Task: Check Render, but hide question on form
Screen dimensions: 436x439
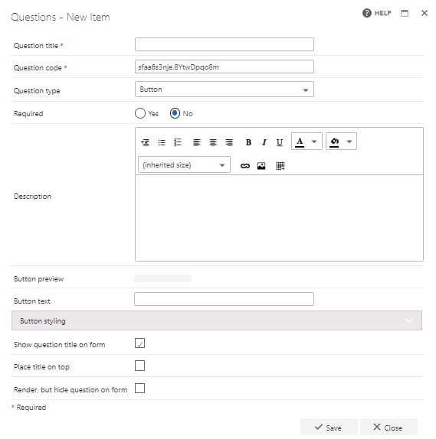Action: click(x=139, y=389)
